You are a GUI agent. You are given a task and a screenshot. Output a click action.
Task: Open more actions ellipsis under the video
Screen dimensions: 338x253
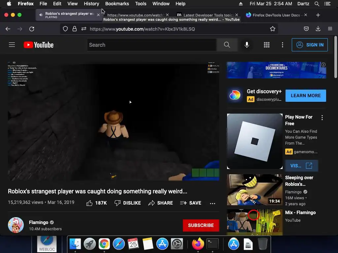[x=213, y=203]
